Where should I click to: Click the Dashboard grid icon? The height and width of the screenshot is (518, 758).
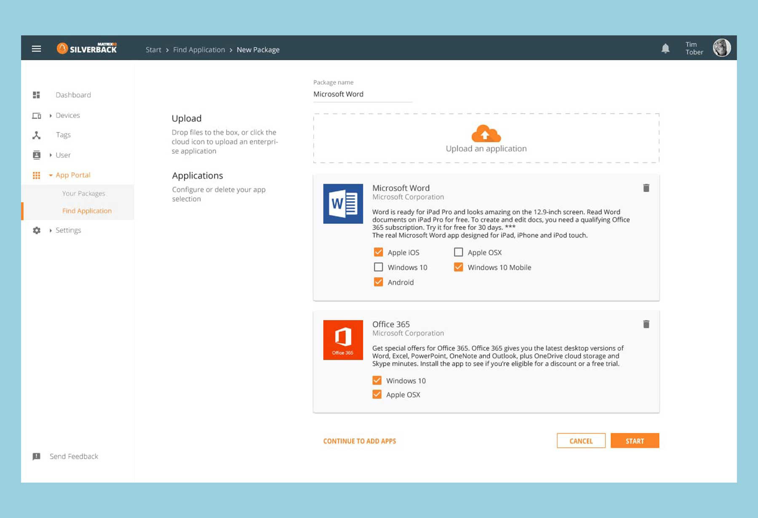(37, 95)
